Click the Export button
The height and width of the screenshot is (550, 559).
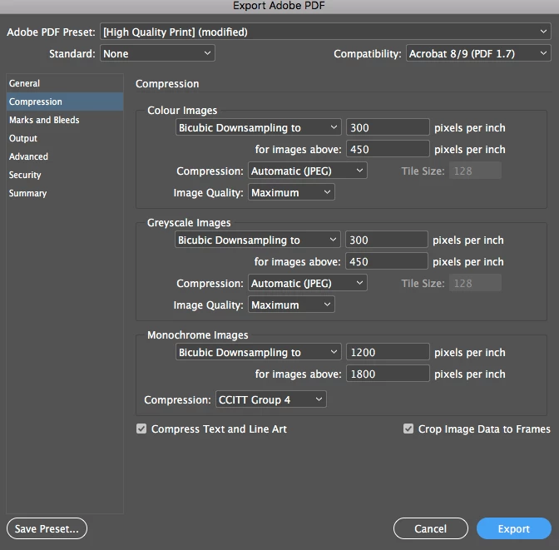[x=514, y=528]
